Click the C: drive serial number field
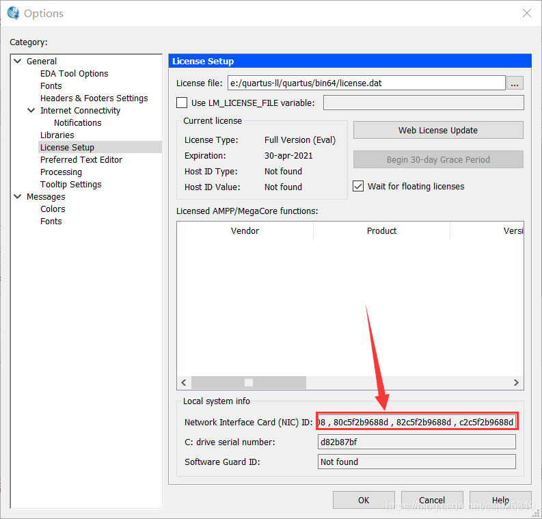Viewport: 542px width, 519px height. point(417,442)
